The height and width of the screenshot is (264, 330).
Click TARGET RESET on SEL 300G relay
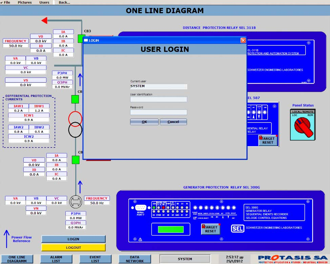point(210,229)
